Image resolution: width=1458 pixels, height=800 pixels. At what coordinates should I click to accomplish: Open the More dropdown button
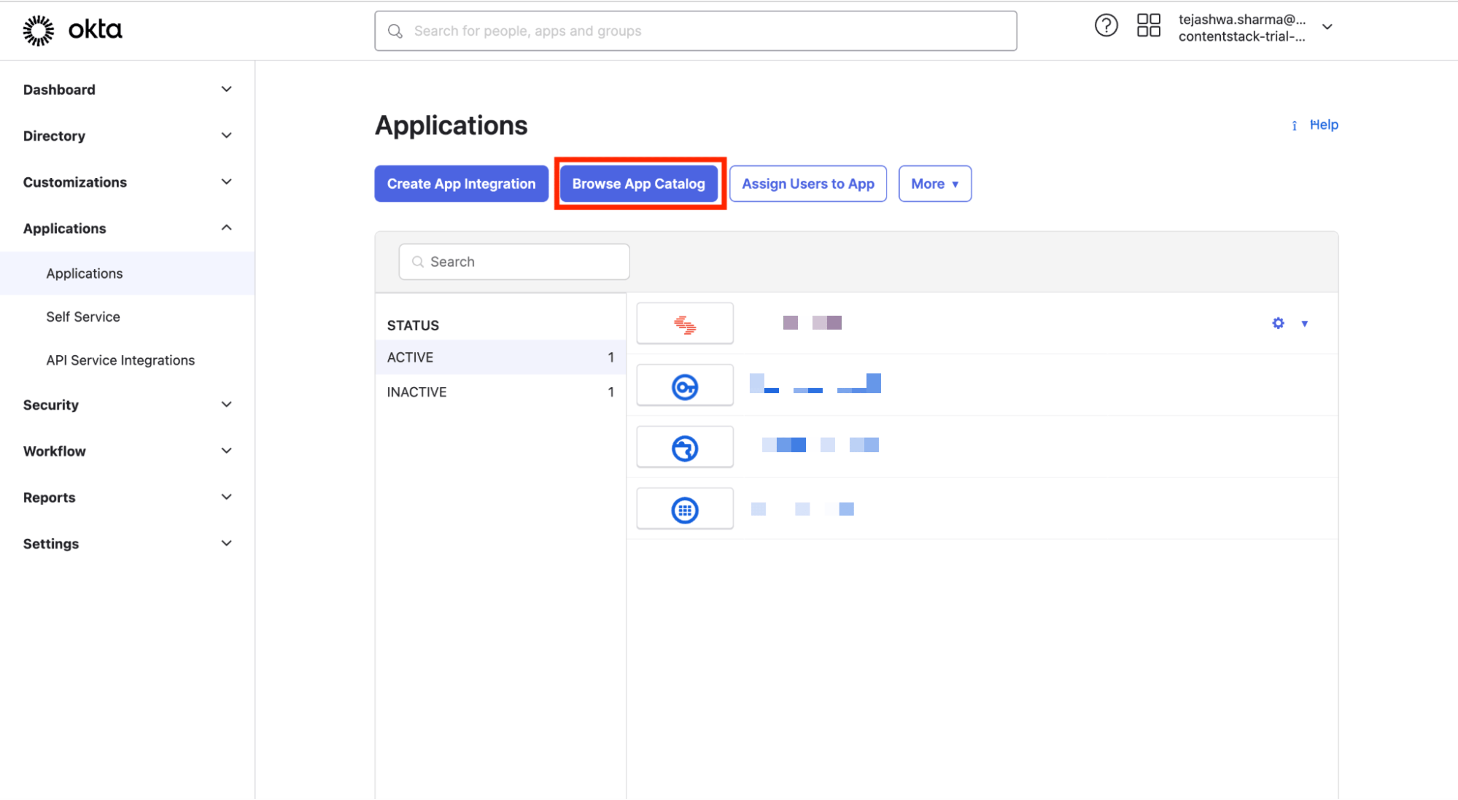[934, 184]
